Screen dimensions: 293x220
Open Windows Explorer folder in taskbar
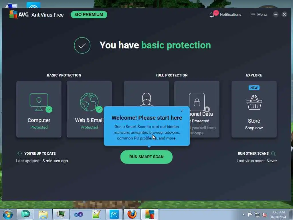pos(43,214)
